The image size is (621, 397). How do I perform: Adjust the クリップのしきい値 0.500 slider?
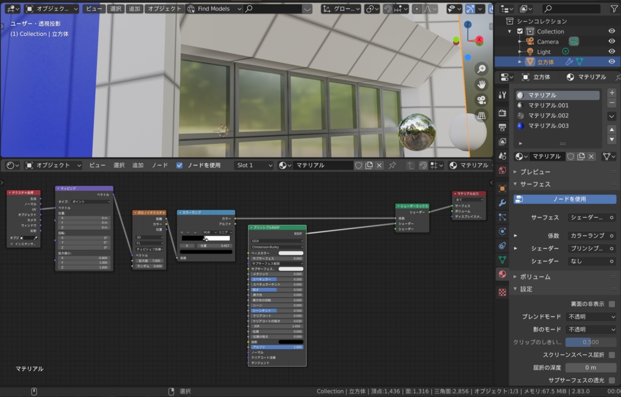(591, 342)
